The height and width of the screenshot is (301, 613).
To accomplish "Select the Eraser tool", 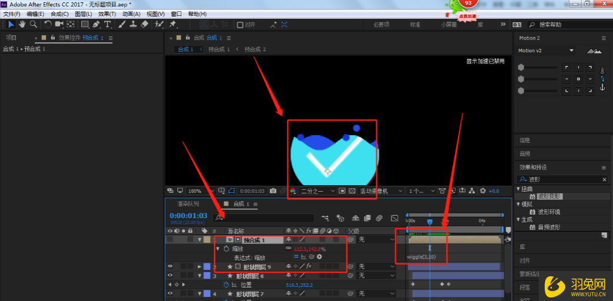I will pyautogui.click(x=145, y=24).
